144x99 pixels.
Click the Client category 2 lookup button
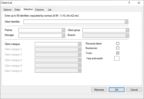[x=80, y=50]
